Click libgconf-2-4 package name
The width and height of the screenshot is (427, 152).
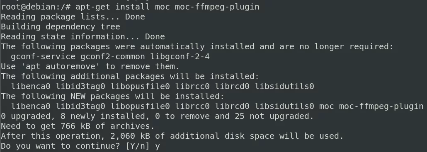[180, 57]
